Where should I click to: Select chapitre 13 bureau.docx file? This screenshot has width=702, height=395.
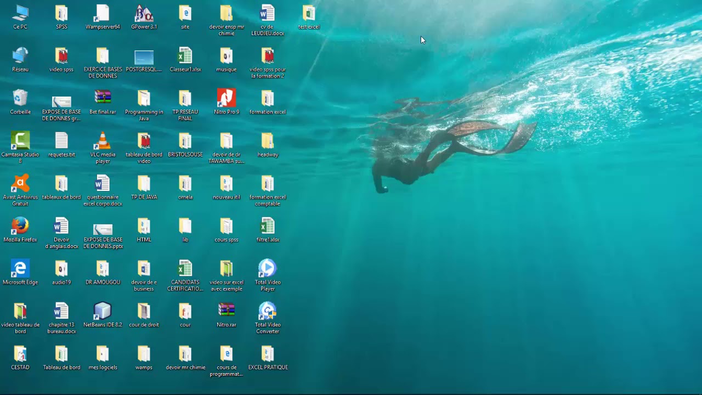click(61, 318)
